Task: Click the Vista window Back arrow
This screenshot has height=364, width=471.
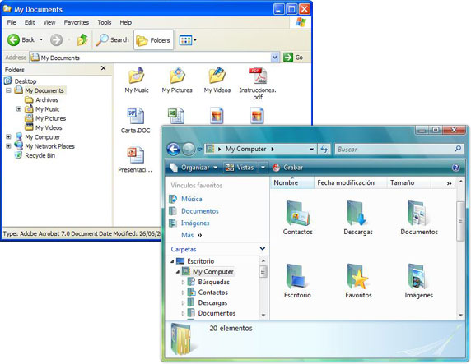Action: point(173,149)
